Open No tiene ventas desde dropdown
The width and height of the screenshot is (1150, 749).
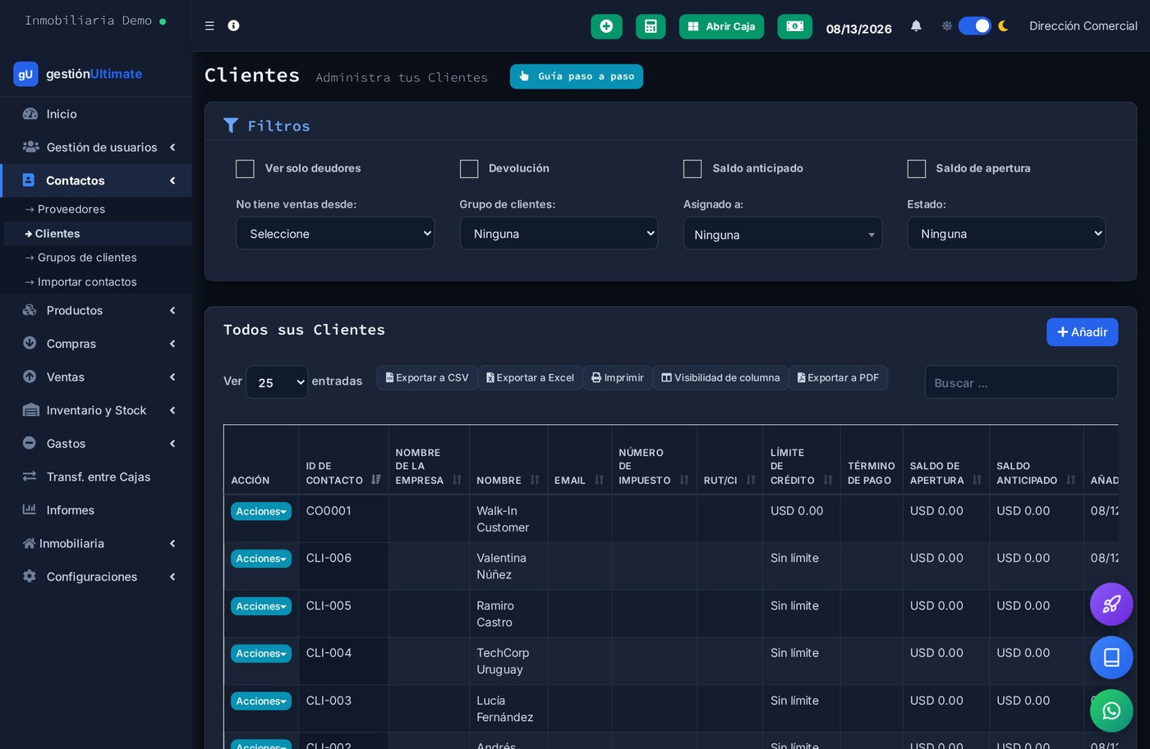pos(335,234)
